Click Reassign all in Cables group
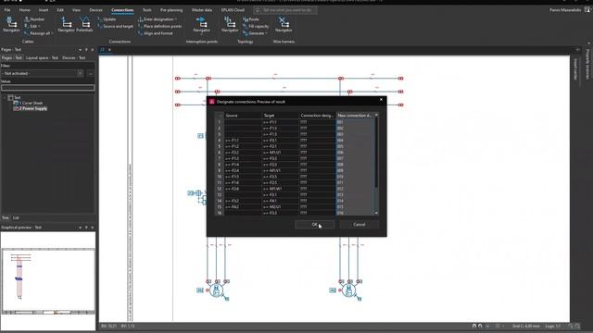The height and width of the screenshot is (333, 593). click(x=39, y=33)
